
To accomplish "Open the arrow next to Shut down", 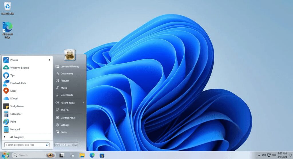I will [76, 145].
